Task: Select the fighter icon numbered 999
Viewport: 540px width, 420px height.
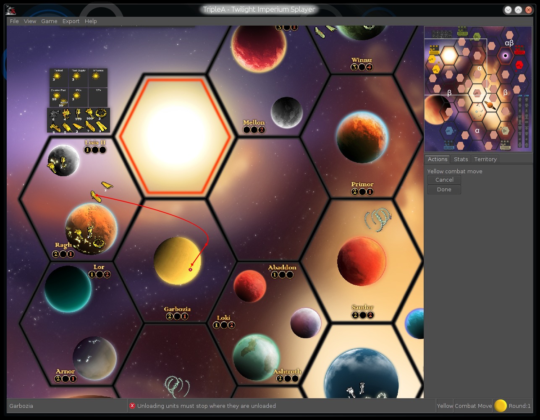Action: click(x=89, y=114)
